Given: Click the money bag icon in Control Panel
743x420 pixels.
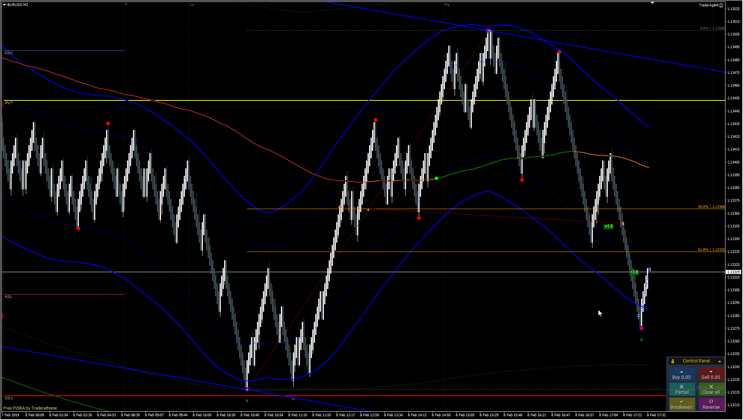Looking at the screenshot, I should coord(673,361).
